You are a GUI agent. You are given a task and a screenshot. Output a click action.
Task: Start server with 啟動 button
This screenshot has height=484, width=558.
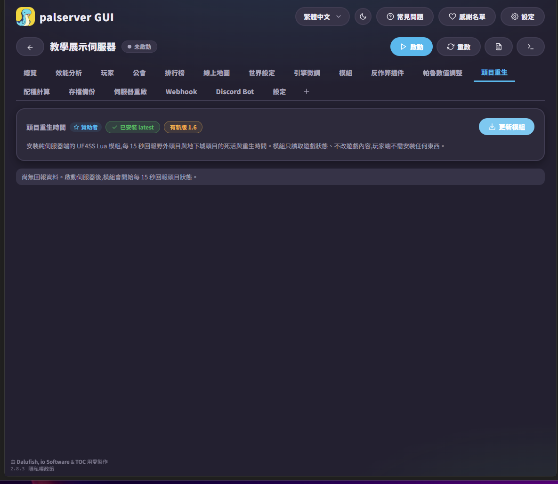click(x=412, y=47)
